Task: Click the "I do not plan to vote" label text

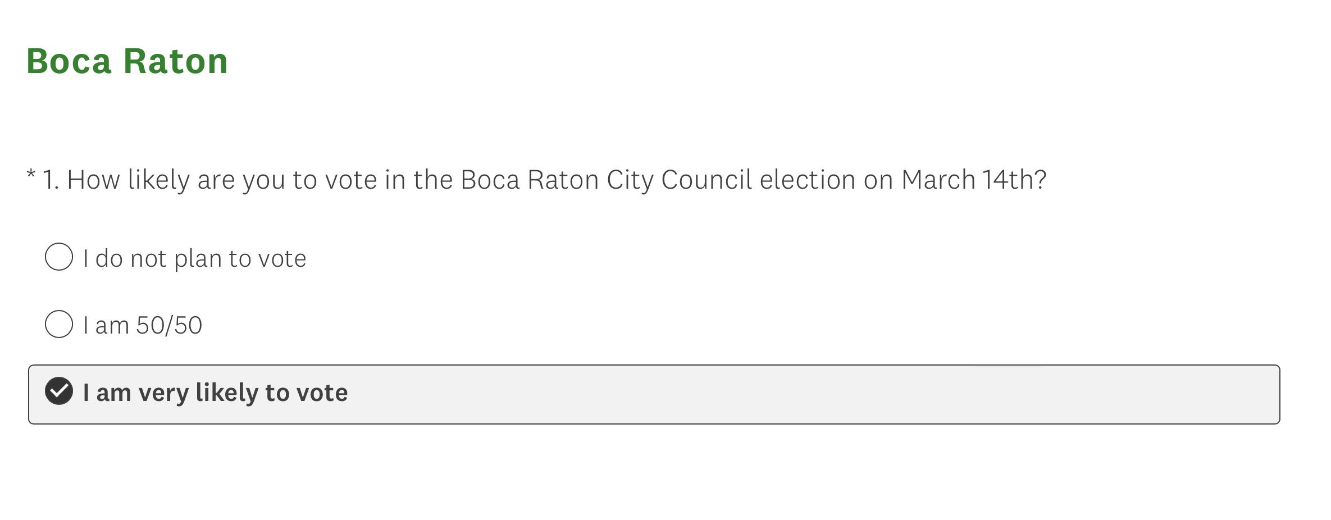Action: [194, 258]
